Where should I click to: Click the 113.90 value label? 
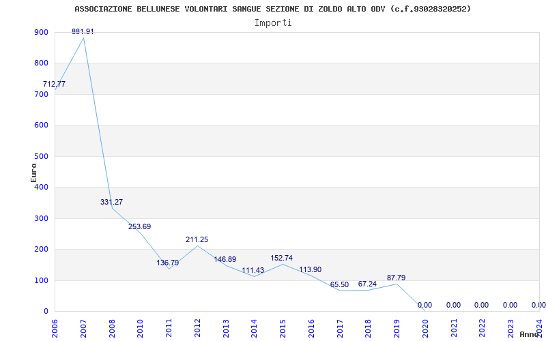point(310,269)
